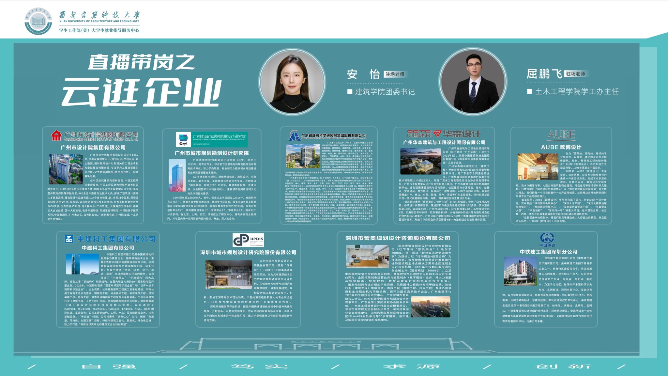
Task: Click the heading 广州市城市规划勘测设计研究院
Action: coord(212,153)
